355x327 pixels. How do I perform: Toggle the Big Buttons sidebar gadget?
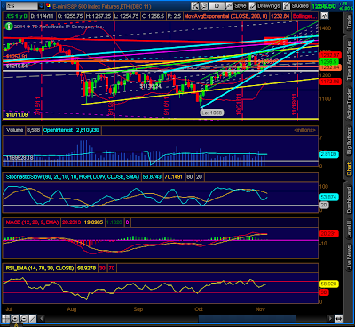pos(350,142)
